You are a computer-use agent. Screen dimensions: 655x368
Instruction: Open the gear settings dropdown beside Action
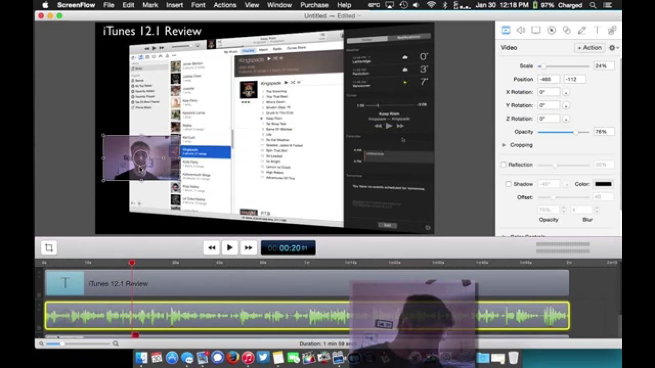click(613, 48)
